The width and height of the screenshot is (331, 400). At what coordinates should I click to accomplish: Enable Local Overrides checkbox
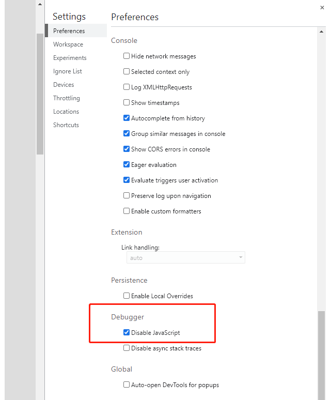(127, 296)
